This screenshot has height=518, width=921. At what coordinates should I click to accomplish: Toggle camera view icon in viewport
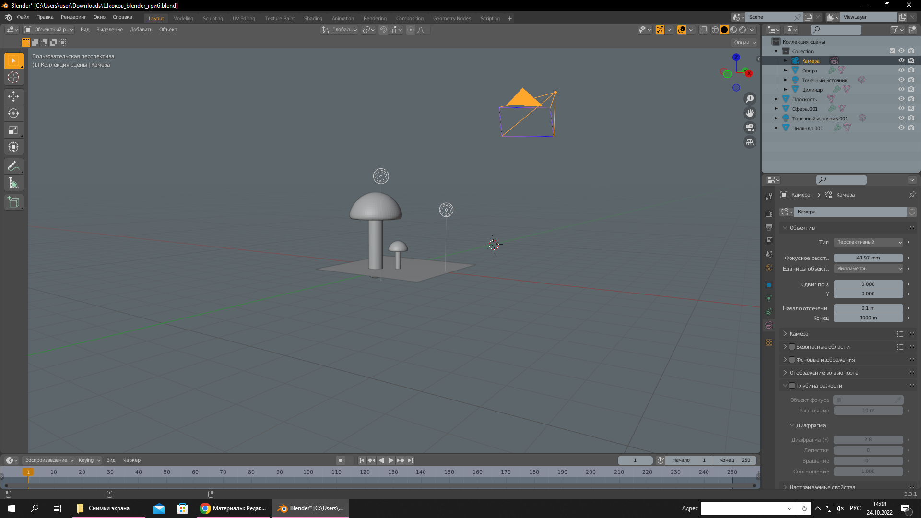749,128
